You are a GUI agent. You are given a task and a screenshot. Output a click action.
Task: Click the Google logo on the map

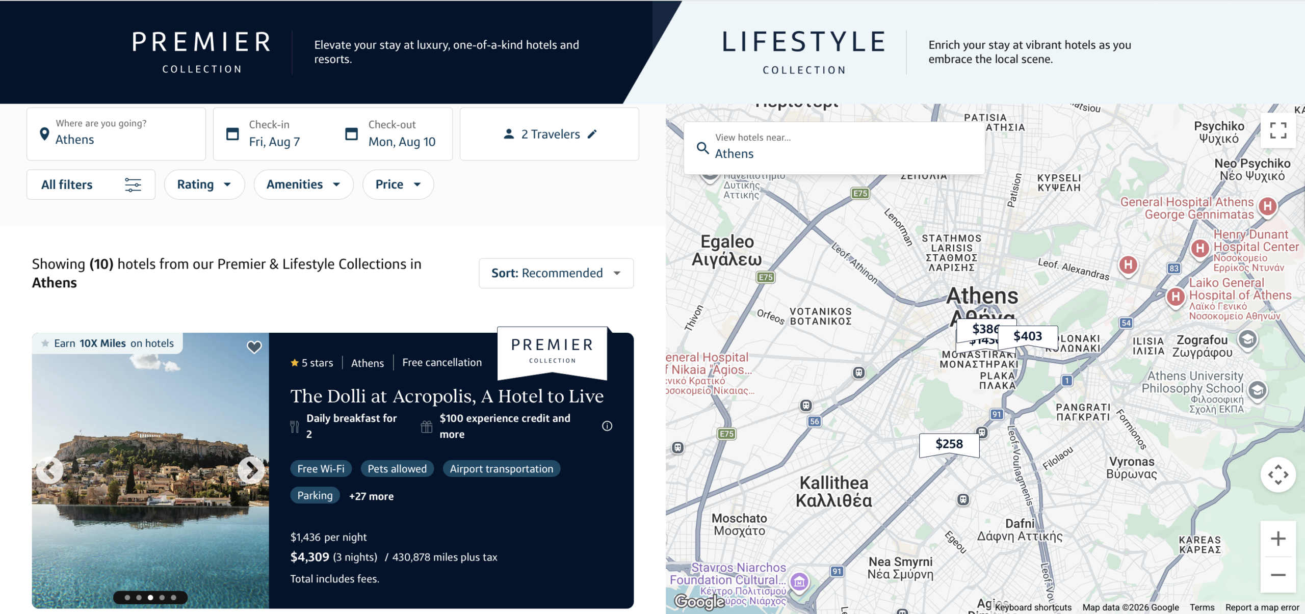[699, 602]
